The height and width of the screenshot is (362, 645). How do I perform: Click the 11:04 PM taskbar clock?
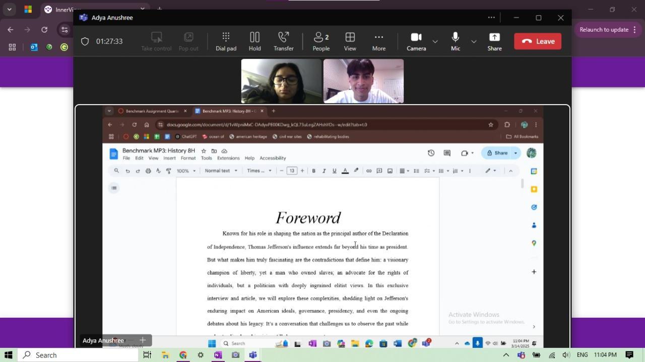[605, 355]
